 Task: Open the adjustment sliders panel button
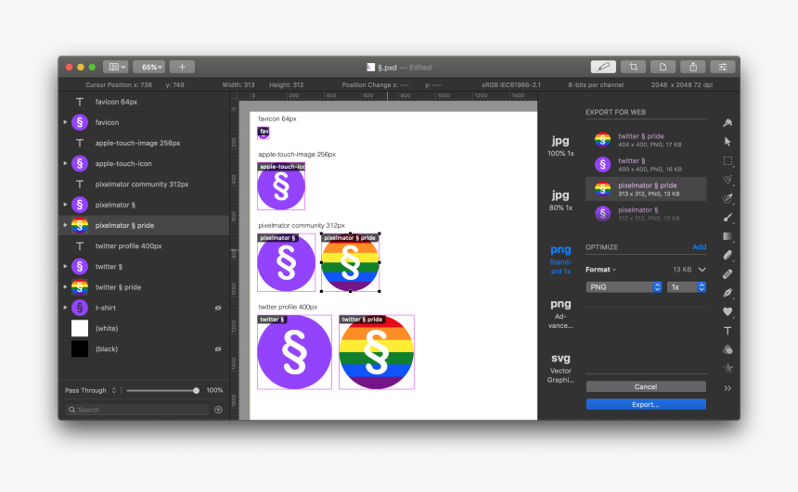pos(722,67)
